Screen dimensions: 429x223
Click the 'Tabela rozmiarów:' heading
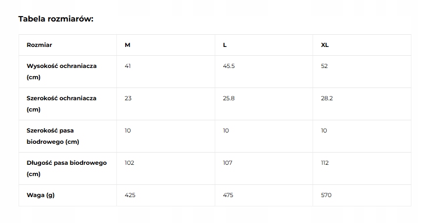tap(56, 19)
